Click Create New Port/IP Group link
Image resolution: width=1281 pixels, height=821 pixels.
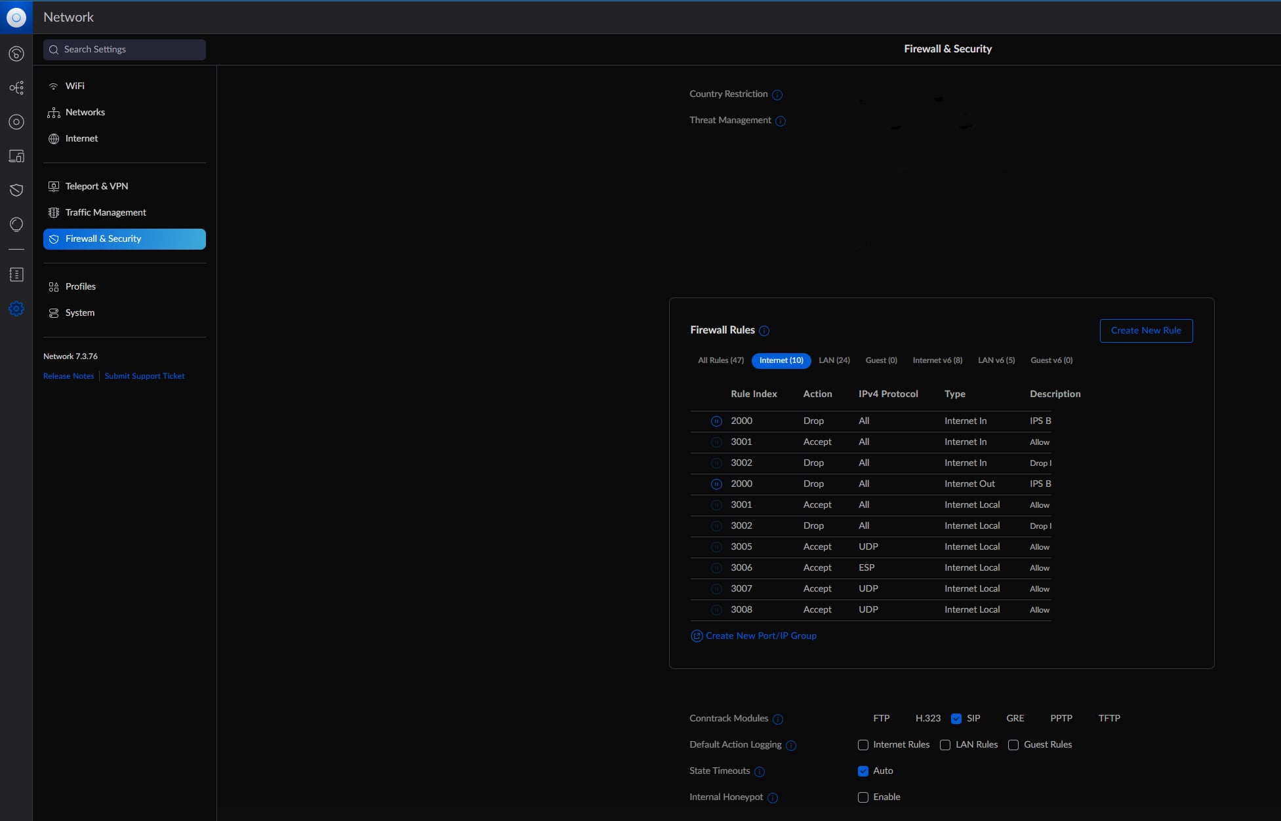[760, 636]
